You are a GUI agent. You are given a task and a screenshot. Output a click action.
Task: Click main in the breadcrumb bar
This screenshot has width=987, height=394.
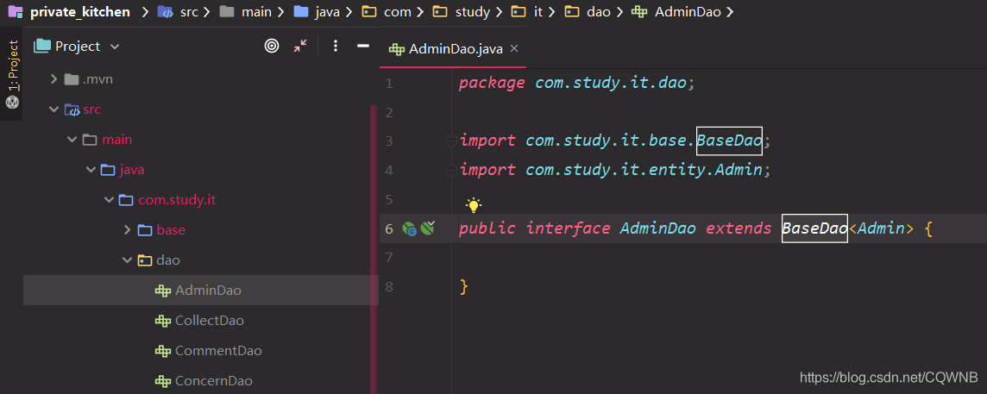point(256,12)
